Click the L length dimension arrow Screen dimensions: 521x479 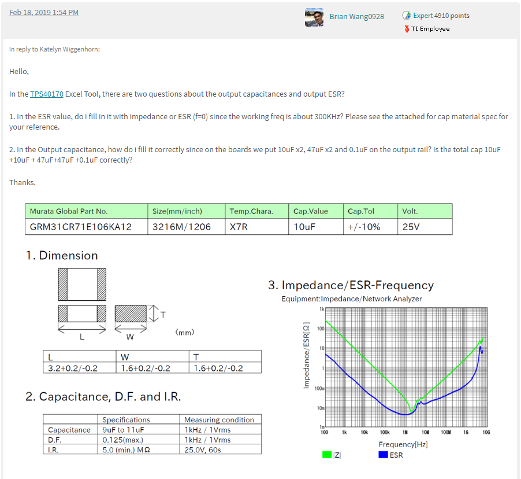click(x=82, y=330)
